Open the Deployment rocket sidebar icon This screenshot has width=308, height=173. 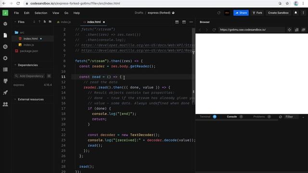[5, 92]
